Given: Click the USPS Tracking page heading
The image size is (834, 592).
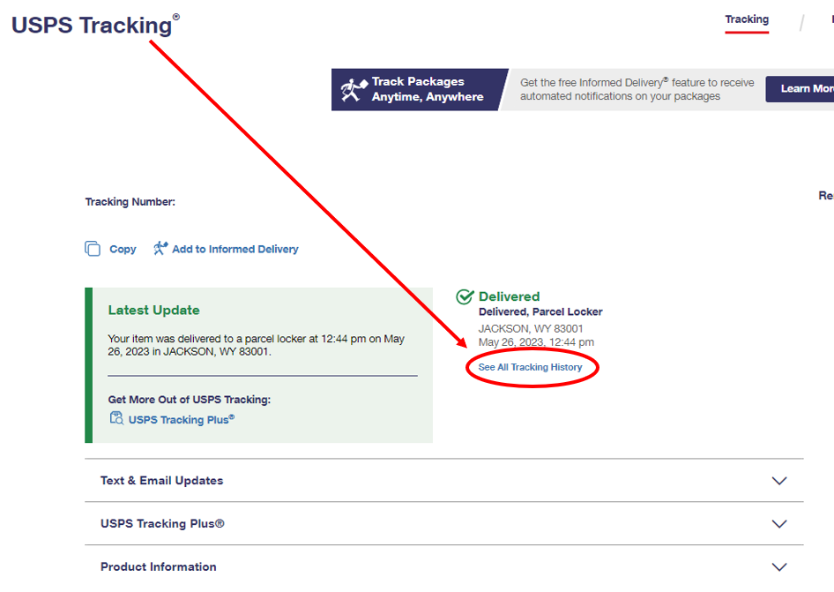Looking at the screenshot, I should [96, 25].
